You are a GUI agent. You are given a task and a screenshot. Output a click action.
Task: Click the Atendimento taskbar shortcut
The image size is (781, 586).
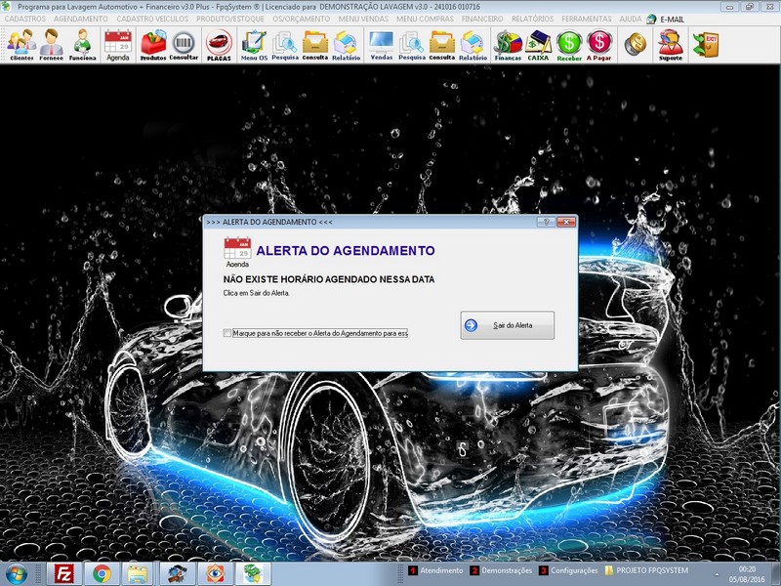[x=435, y=570]
